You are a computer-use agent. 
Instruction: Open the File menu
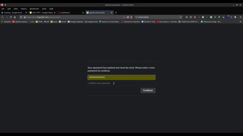pyautogui.click(x=3, y=9)
